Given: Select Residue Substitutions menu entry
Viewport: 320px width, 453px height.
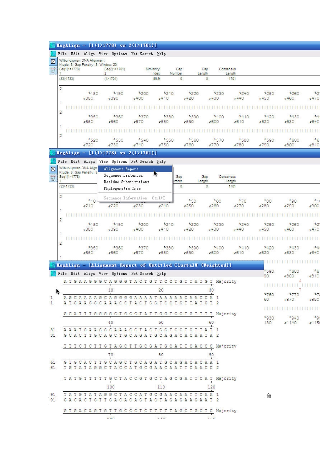Looking at the screenshot, I should tap(126, 182).
